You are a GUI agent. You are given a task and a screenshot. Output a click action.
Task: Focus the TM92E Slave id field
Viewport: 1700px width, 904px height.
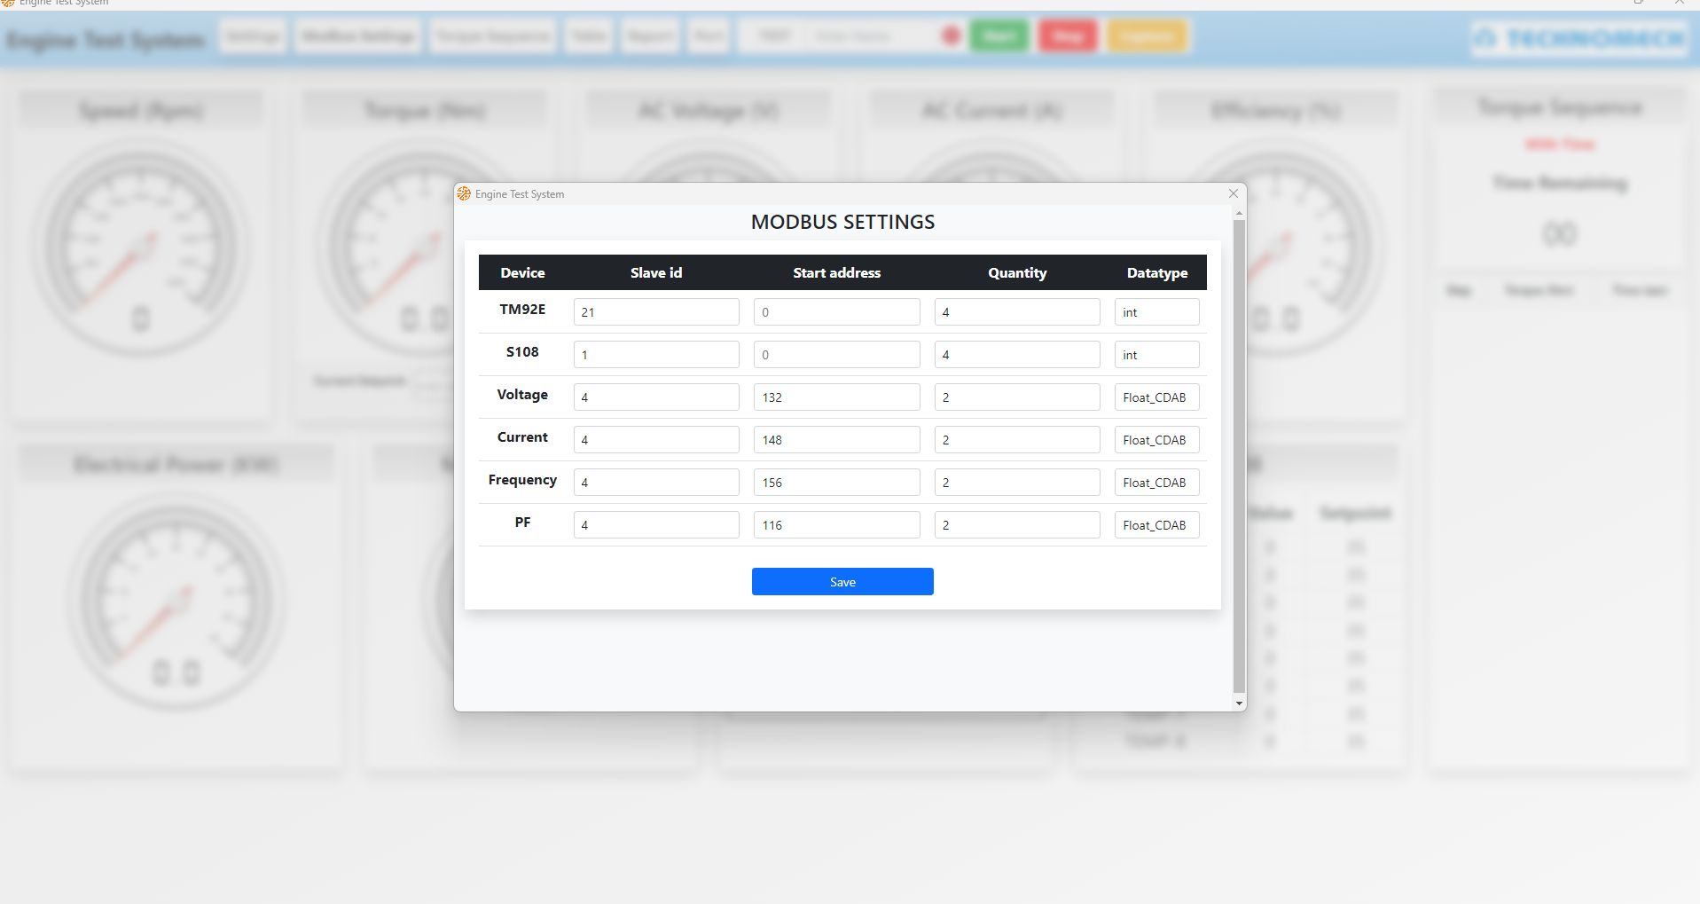coord(656,311)
